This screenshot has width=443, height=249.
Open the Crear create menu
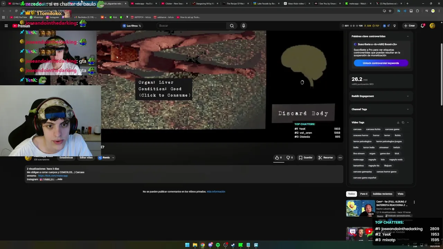409,26
